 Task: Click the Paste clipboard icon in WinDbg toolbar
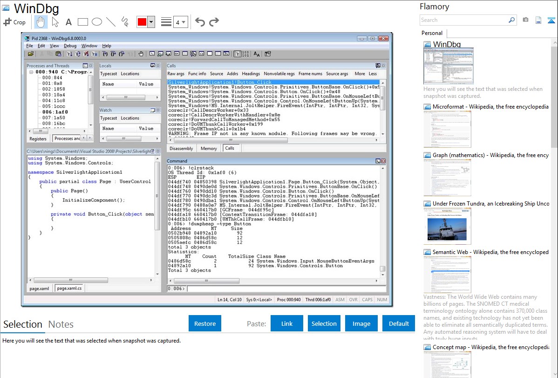tap(58, 54)
